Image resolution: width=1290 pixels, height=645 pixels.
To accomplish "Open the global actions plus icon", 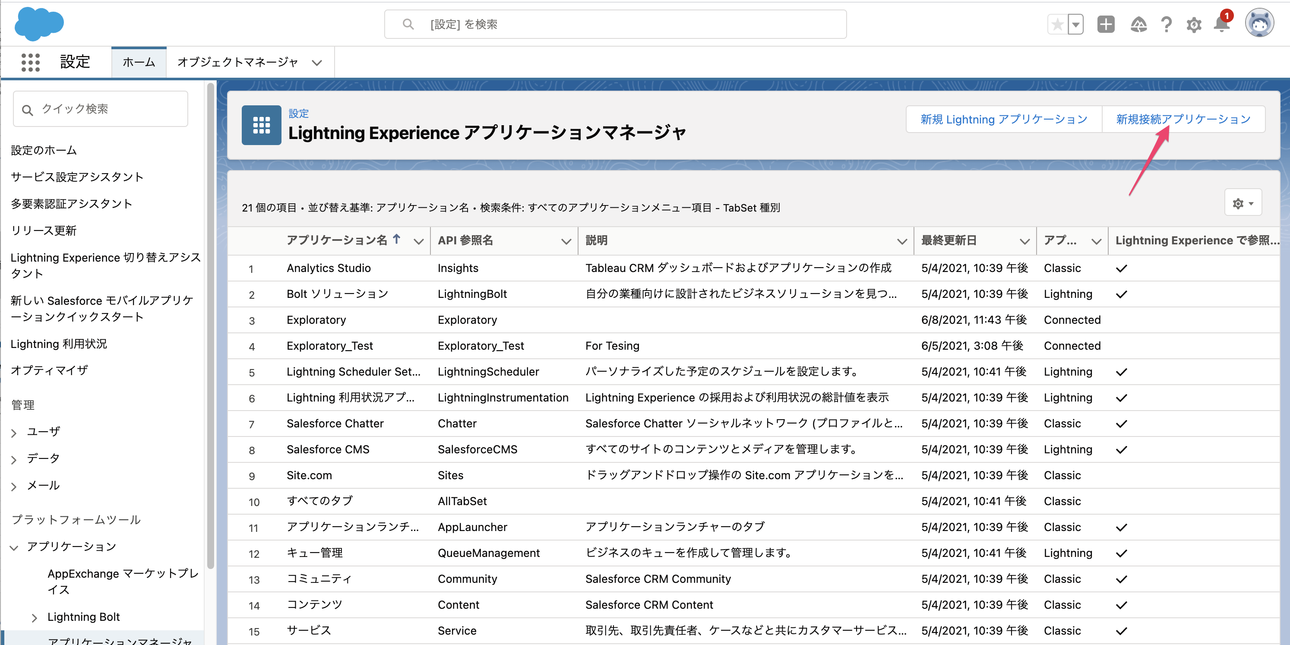I will click(x=1106, y=24).
